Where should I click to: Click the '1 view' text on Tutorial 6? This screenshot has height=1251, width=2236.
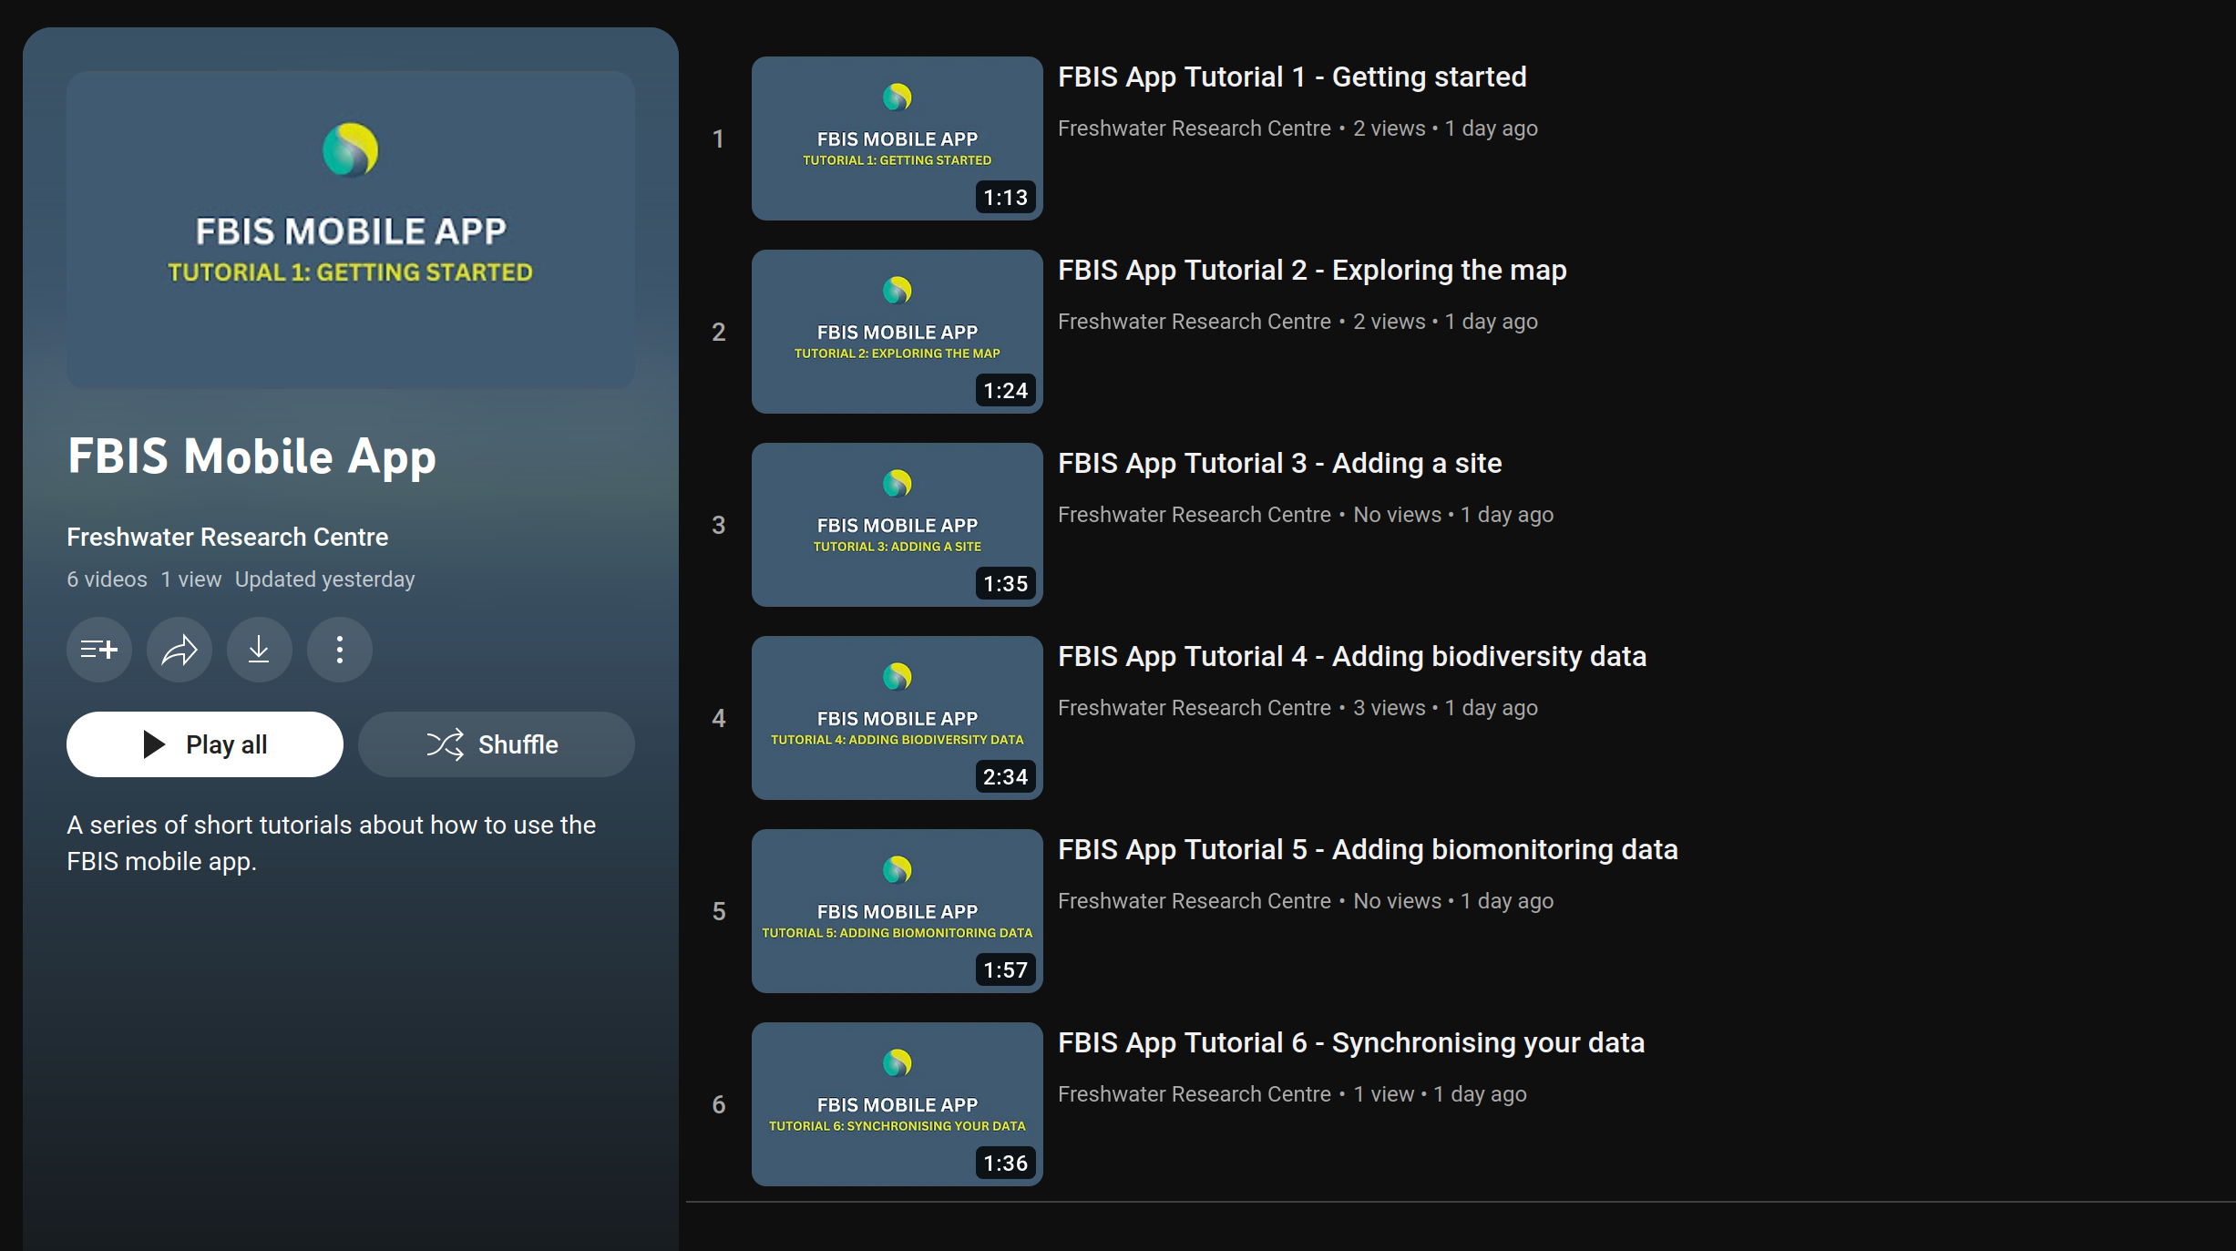[1384, 1094]
